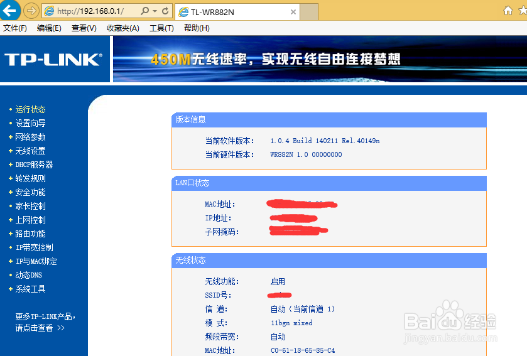This screenshot has height=356, width=527.
Task: Click the search magnifier in address bar
Action: pos(144,11)
